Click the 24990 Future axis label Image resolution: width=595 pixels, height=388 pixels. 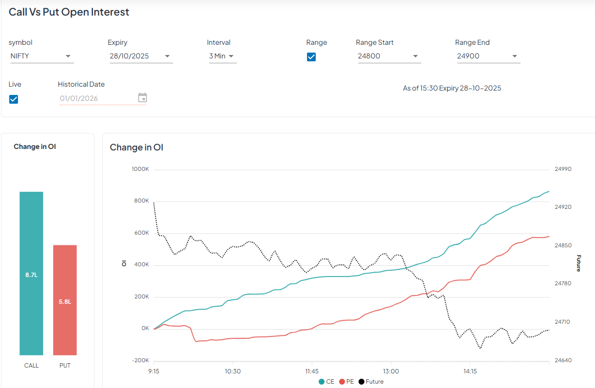pos(563,169)
